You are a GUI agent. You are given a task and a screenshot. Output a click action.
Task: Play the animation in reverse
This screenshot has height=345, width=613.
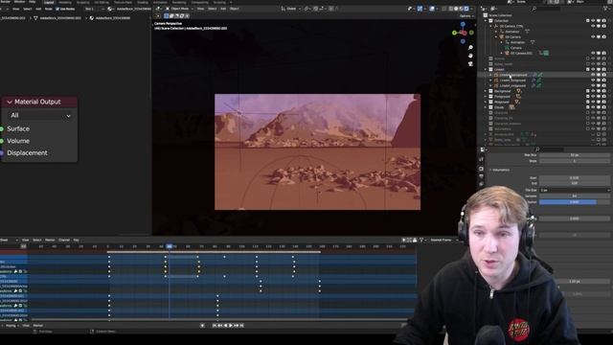225,326
